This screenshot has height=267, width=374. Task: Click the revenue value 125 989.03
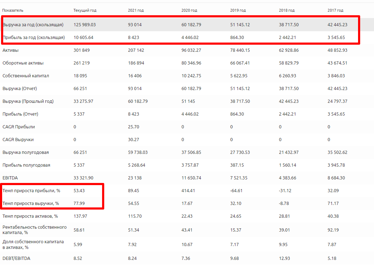pos(85,25)
